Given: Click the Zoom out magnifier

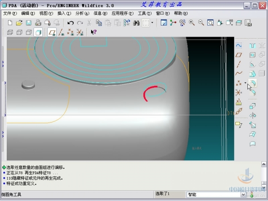Looking at the screenshot, I should [x=201, y=23].
